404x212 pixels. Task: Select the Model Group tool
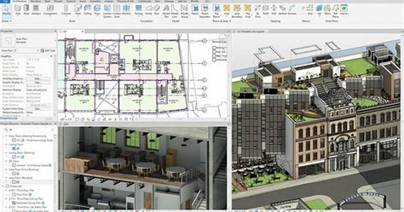coord(184,11)
